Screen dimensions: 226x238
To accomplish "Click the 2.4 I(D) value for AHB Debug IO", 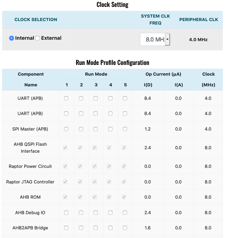I will click(148, 213).
